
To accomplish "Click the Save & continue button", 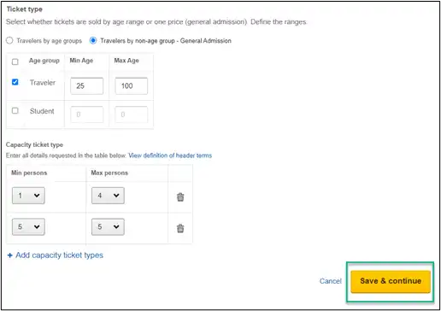I will click(x=391, y=281).
